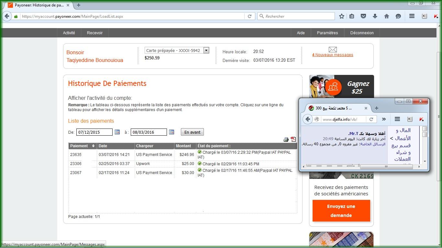The width and height of the screenshot is (442, 248).
Task: Go to Firefox home page icon
Action: 387,16
